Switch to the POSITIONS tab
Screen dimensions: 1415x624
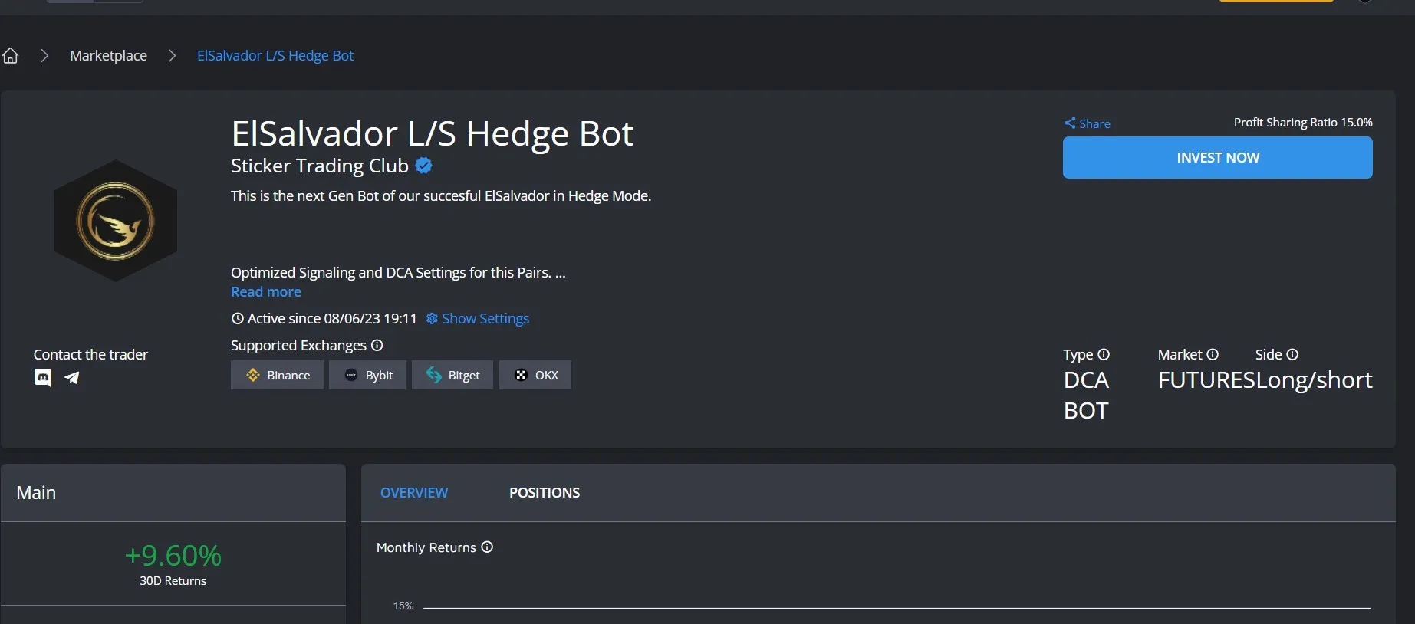tap(545, 492)
